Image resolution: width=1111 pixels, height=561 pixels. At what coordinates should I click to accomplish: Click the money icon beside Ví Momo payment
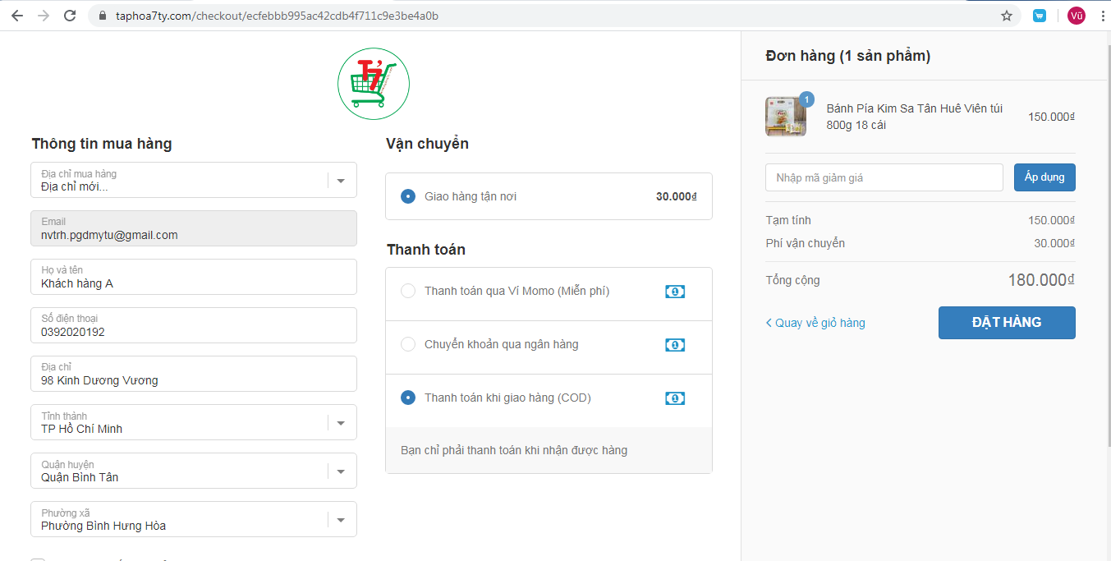(x=674, y=292)
